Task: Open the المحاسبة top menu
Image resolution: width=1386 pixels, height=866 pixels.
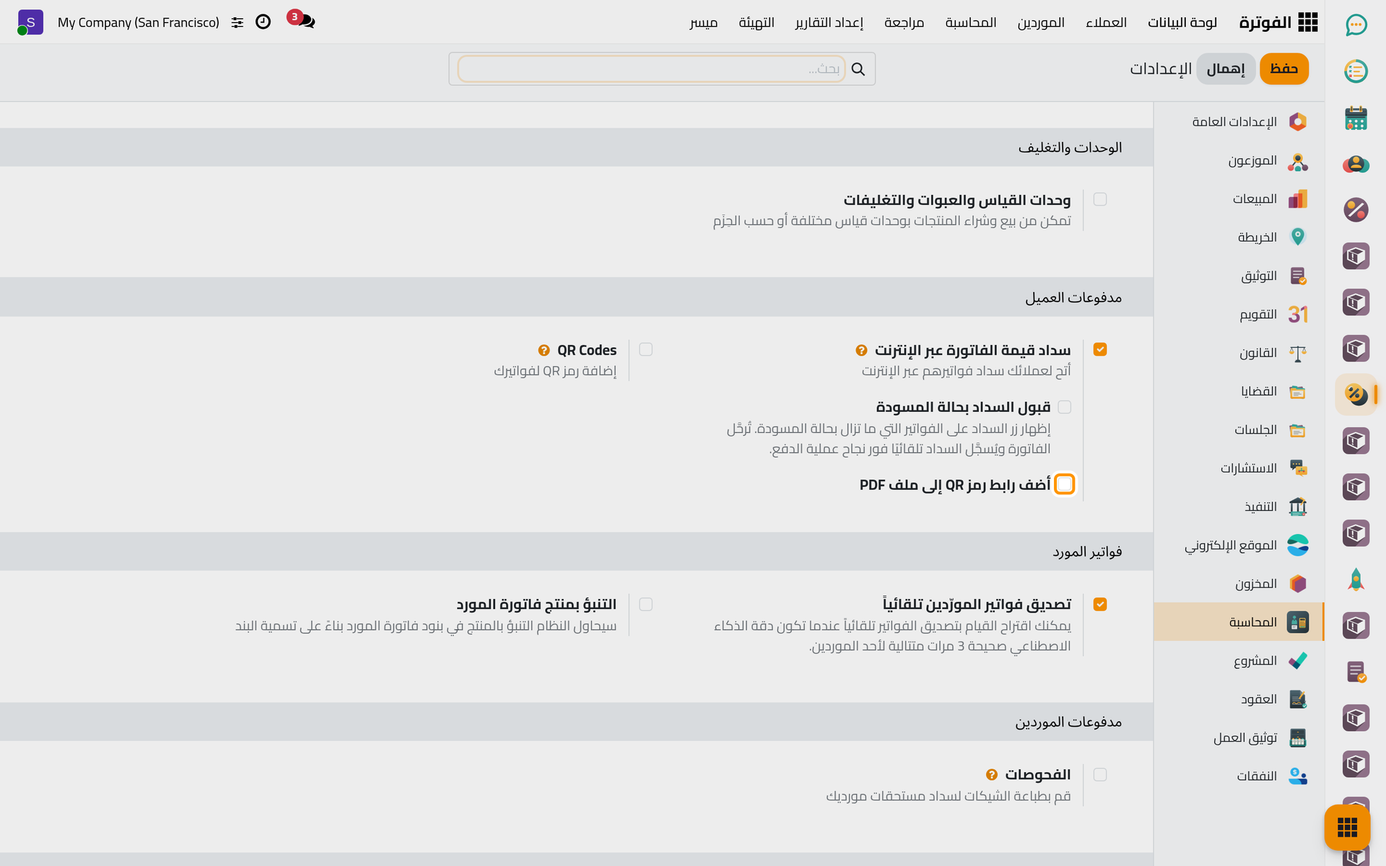Action: click(971, 22)
